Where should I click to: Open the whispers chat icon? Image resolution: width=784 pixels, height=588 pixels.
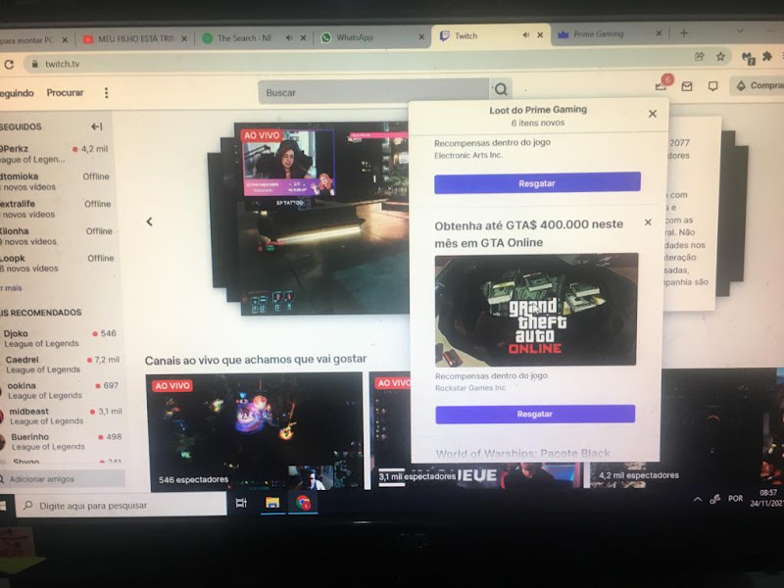point(713,86)
